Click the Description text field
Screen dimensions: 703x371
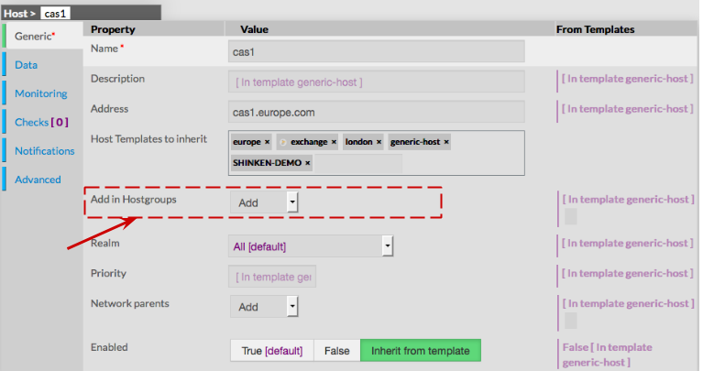[x=376, y=82]
